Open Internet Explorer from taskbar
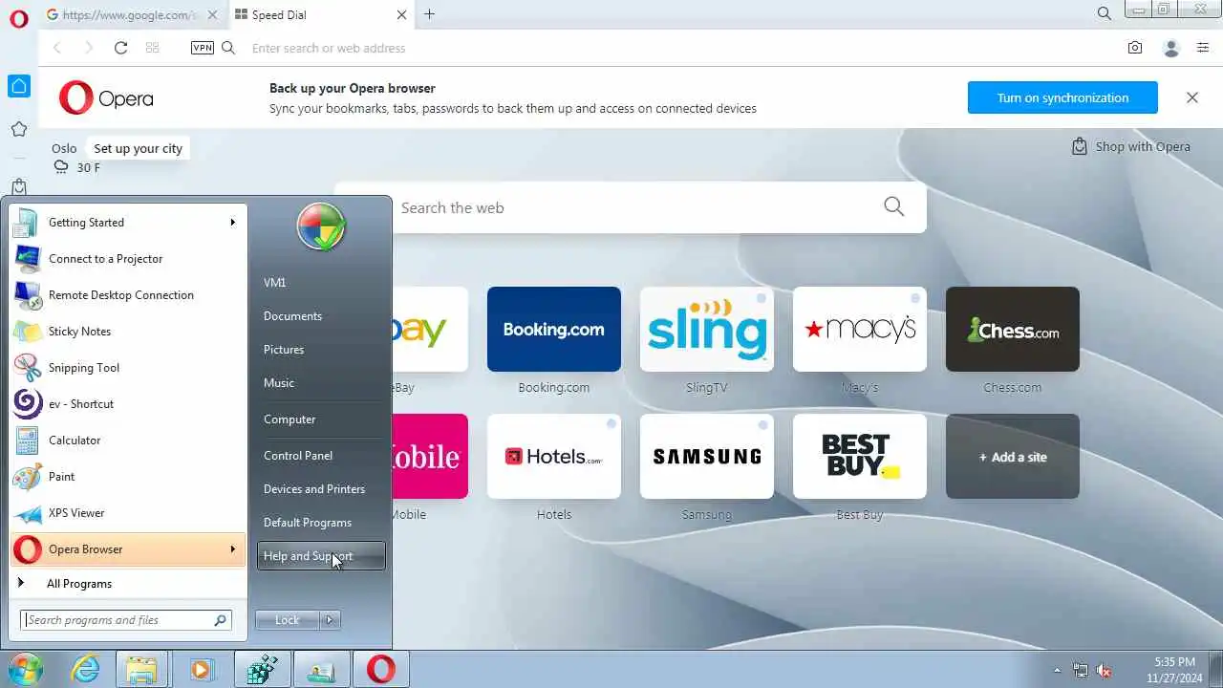This screenshot has height=688, width=1223. point(86,670)
